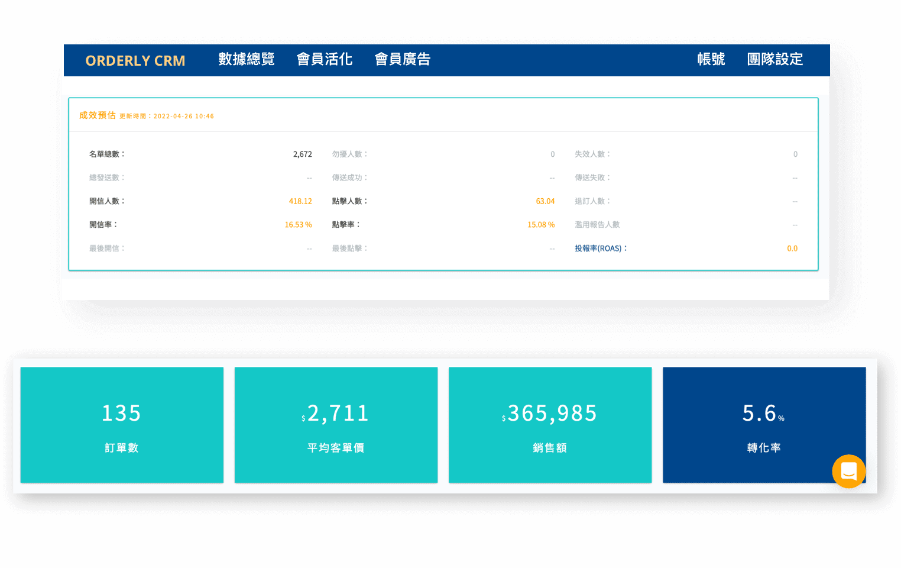Screen dimensions: 901x568
Task: Click the 更新時間 timestamp text
Action: [x=167, y=117]
